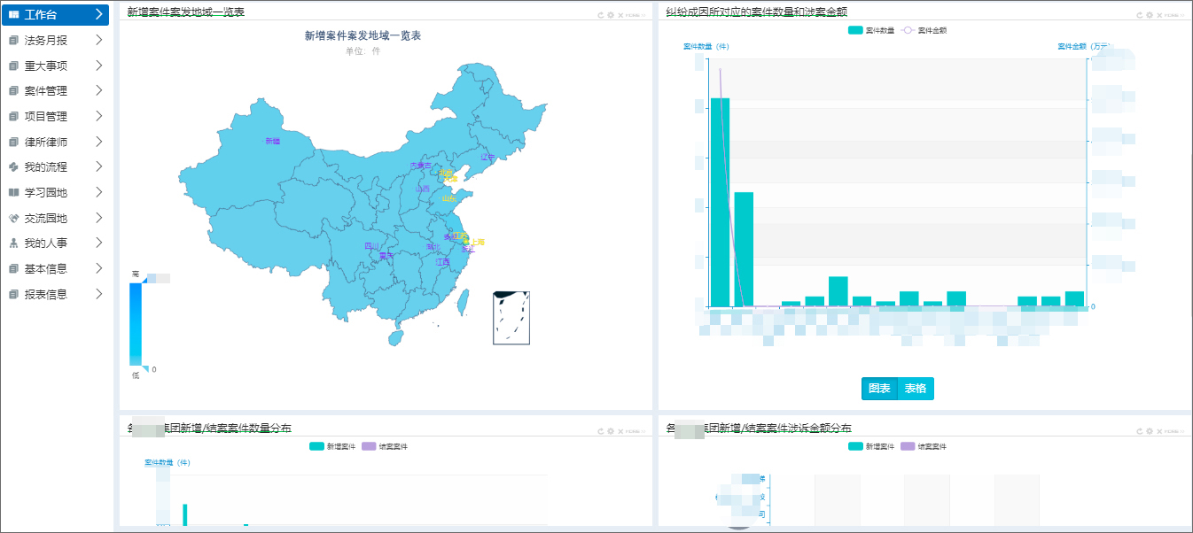This screenshot has width=1193, height=533.
Task: Click the 我的流程 workflow icon
Action: tap(14, 167)
